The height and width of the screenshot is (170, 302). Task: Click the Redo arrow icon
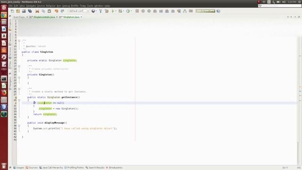[62, 11]
